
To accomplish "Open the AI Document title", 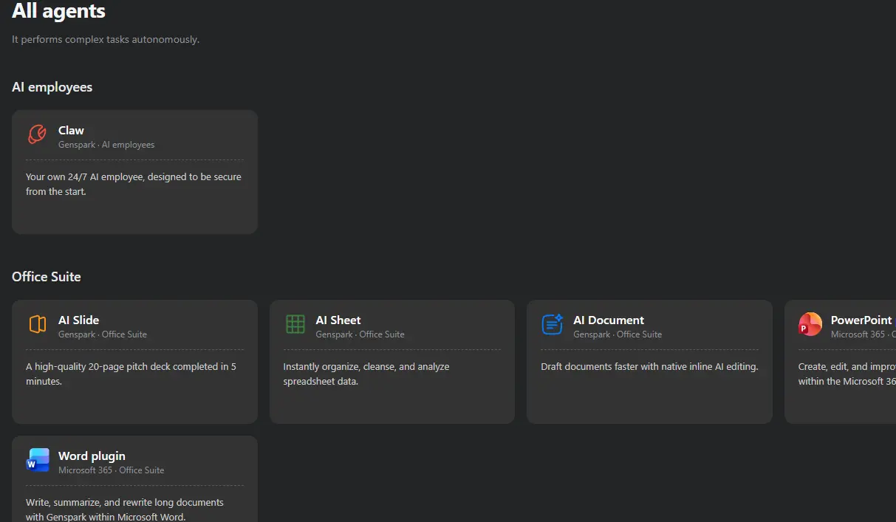I will click(x=609, y=320).
